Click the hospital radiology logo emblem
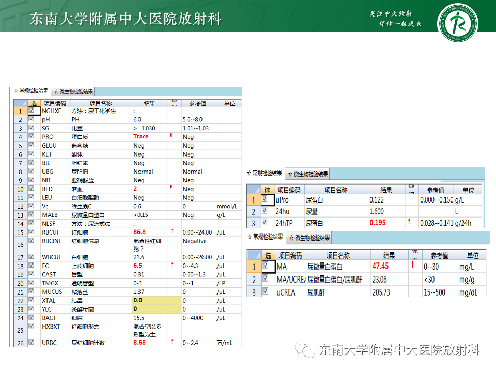Image resolution: width=496 pixels, height=372 pixels. [x=457, y=23]
